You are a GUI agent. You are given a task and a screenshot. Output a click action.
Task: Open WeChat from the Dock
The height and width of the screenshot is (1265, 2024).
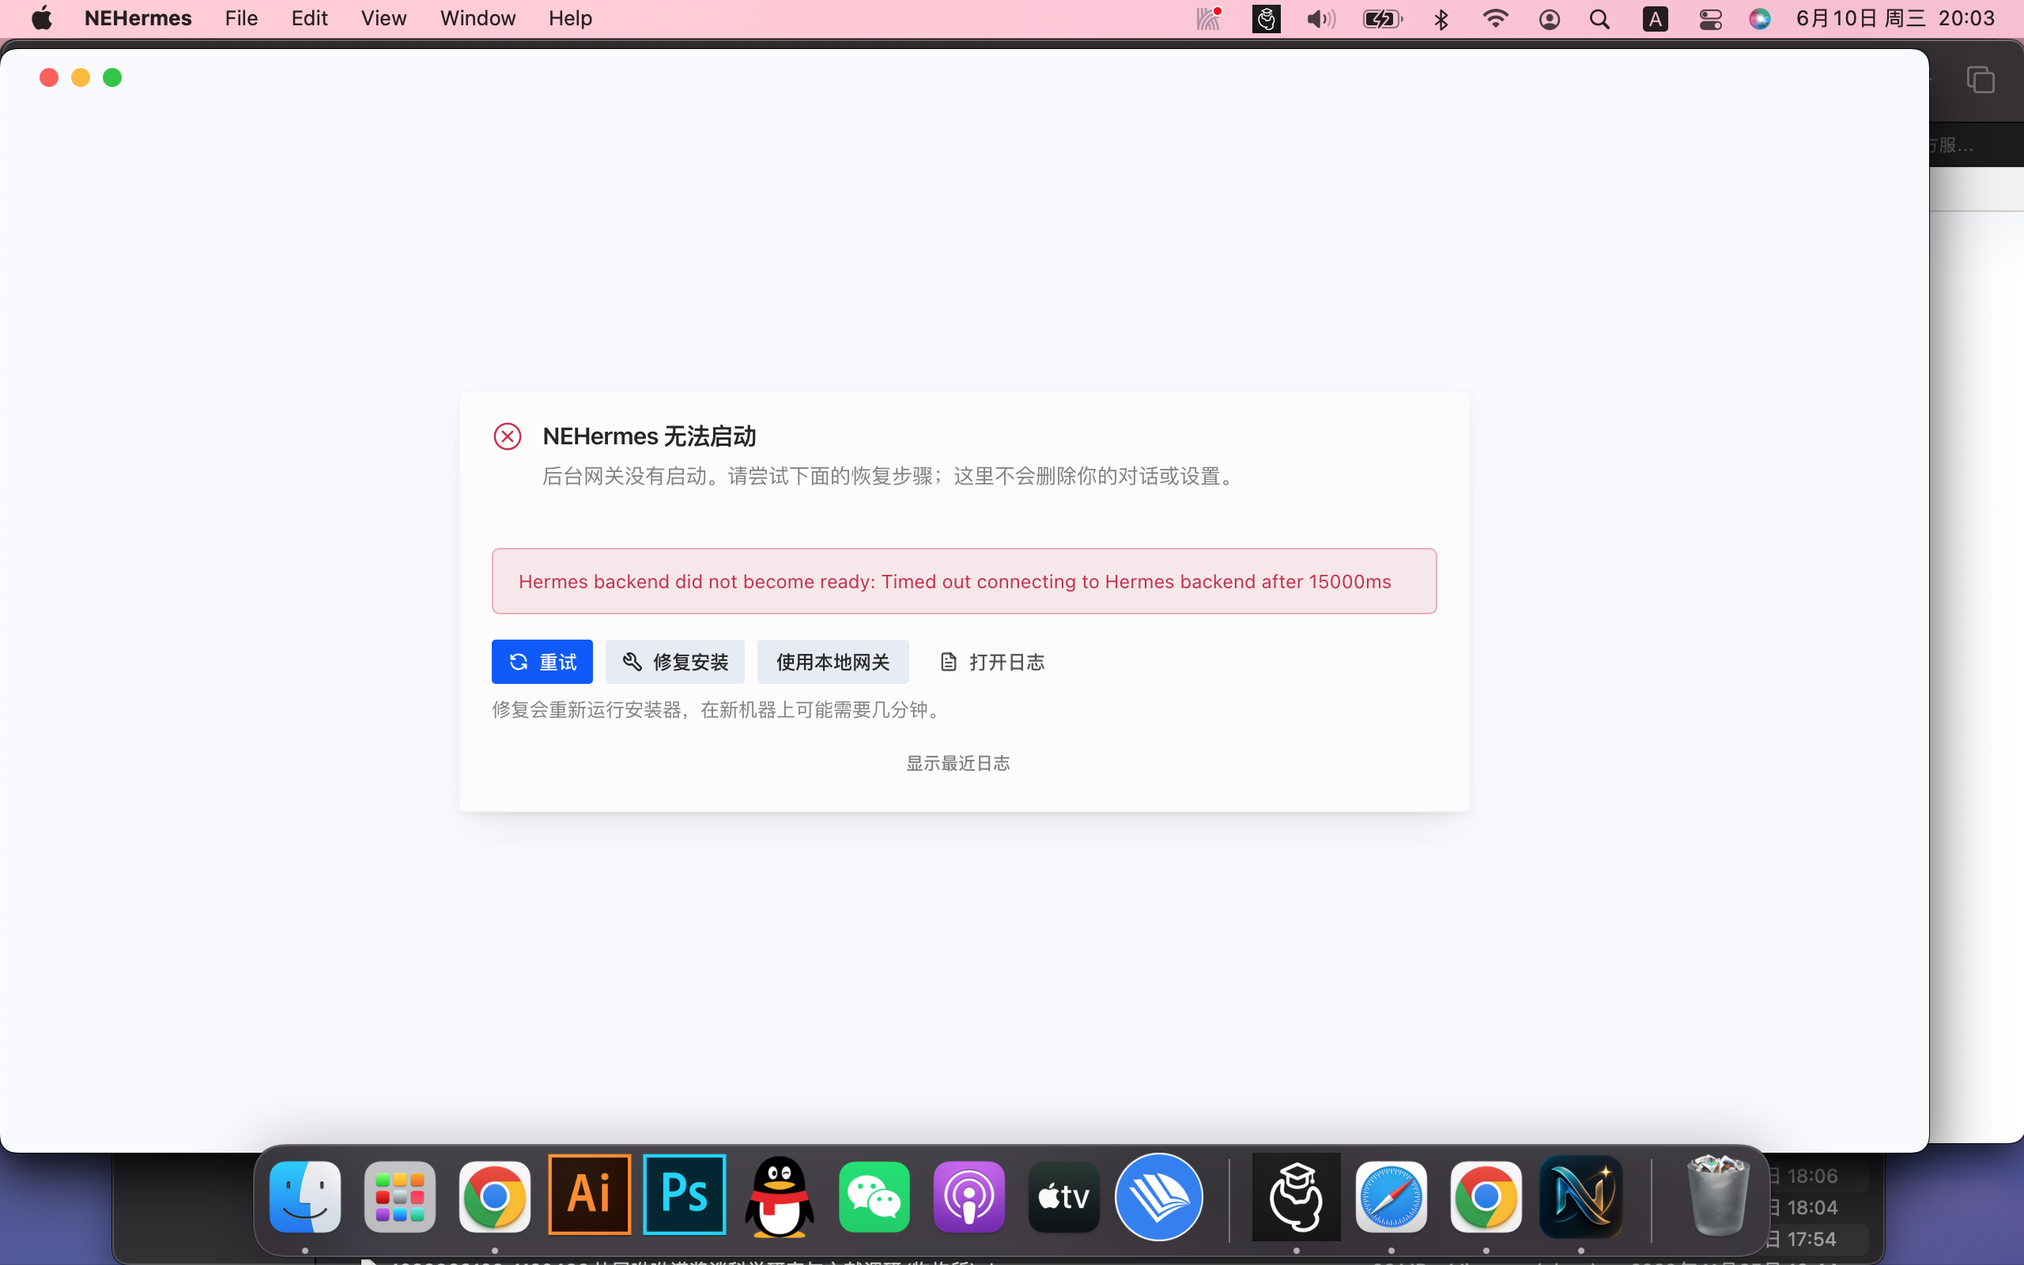874,1196
